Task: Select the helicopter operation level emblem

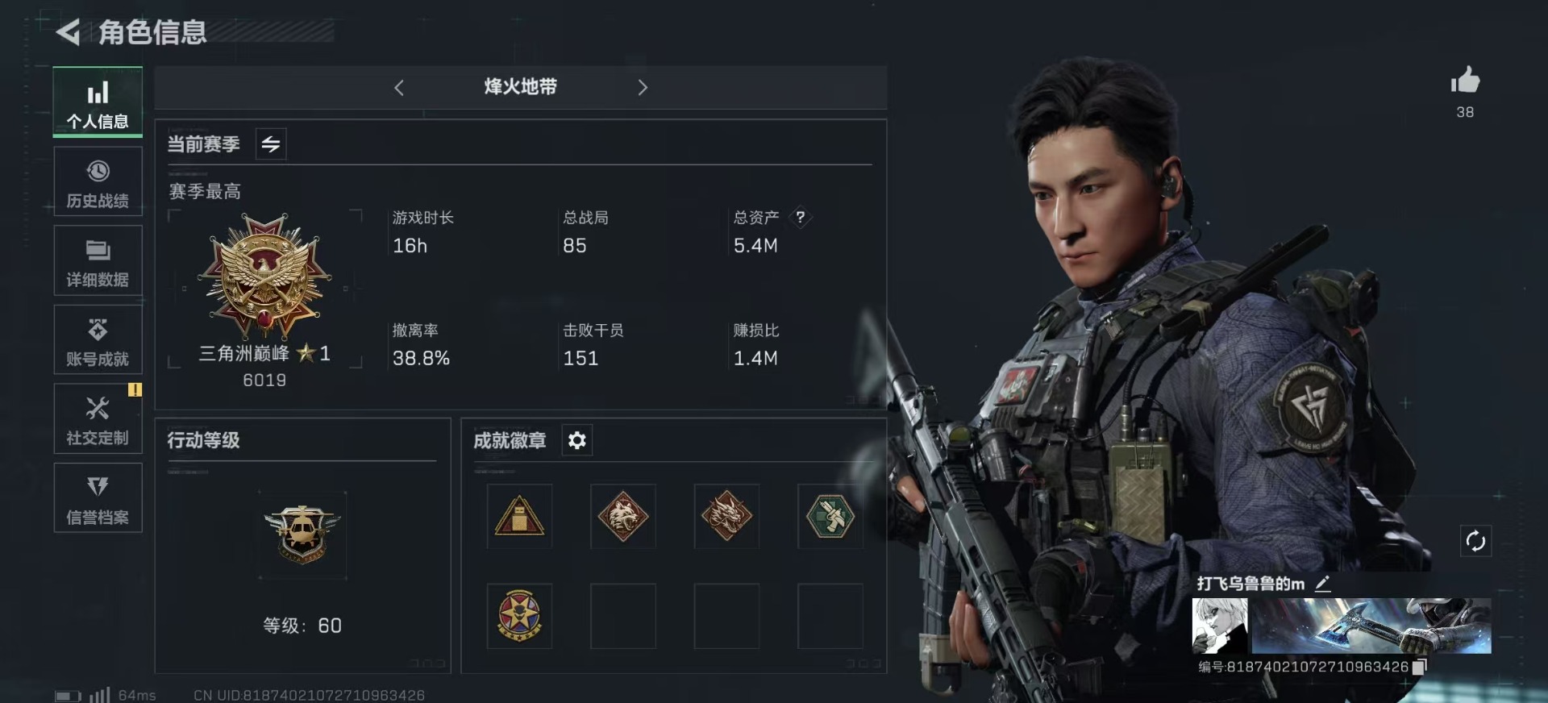Action: pyautogui.click(x=302, y=535)
